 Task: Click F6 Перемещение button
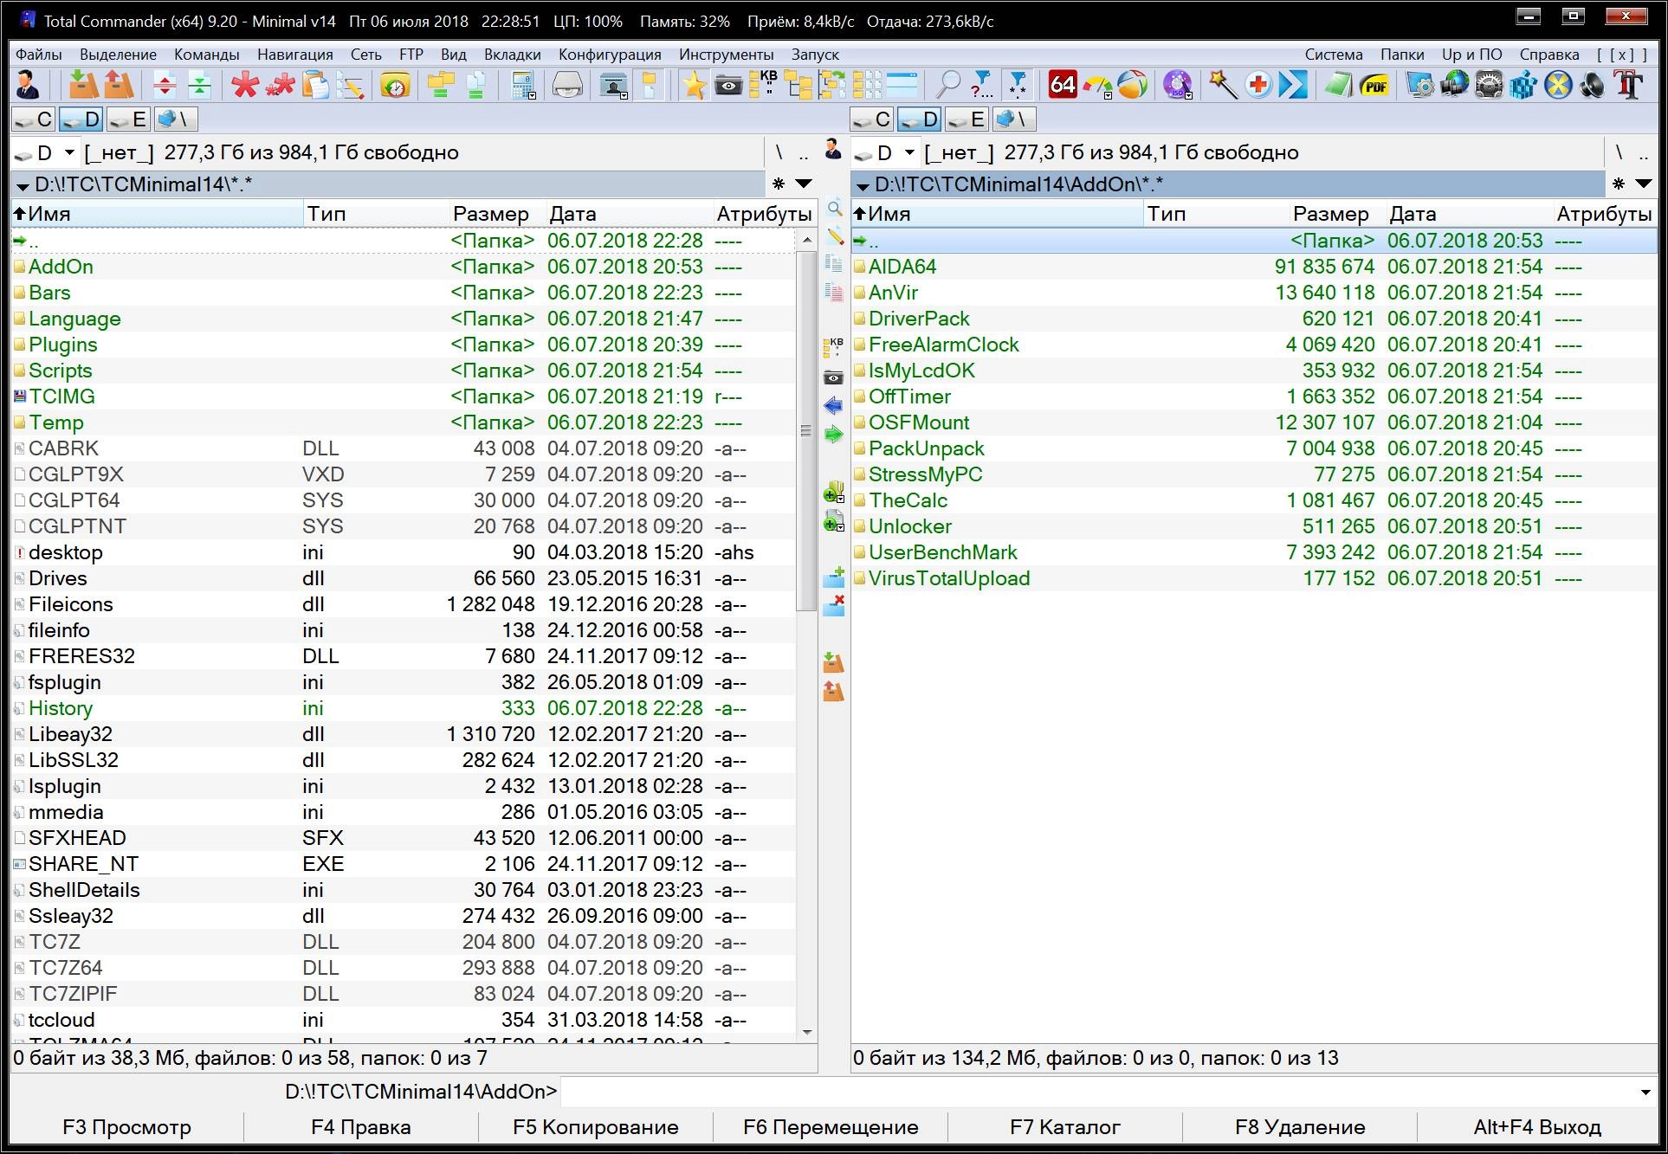pos(831,1127)
